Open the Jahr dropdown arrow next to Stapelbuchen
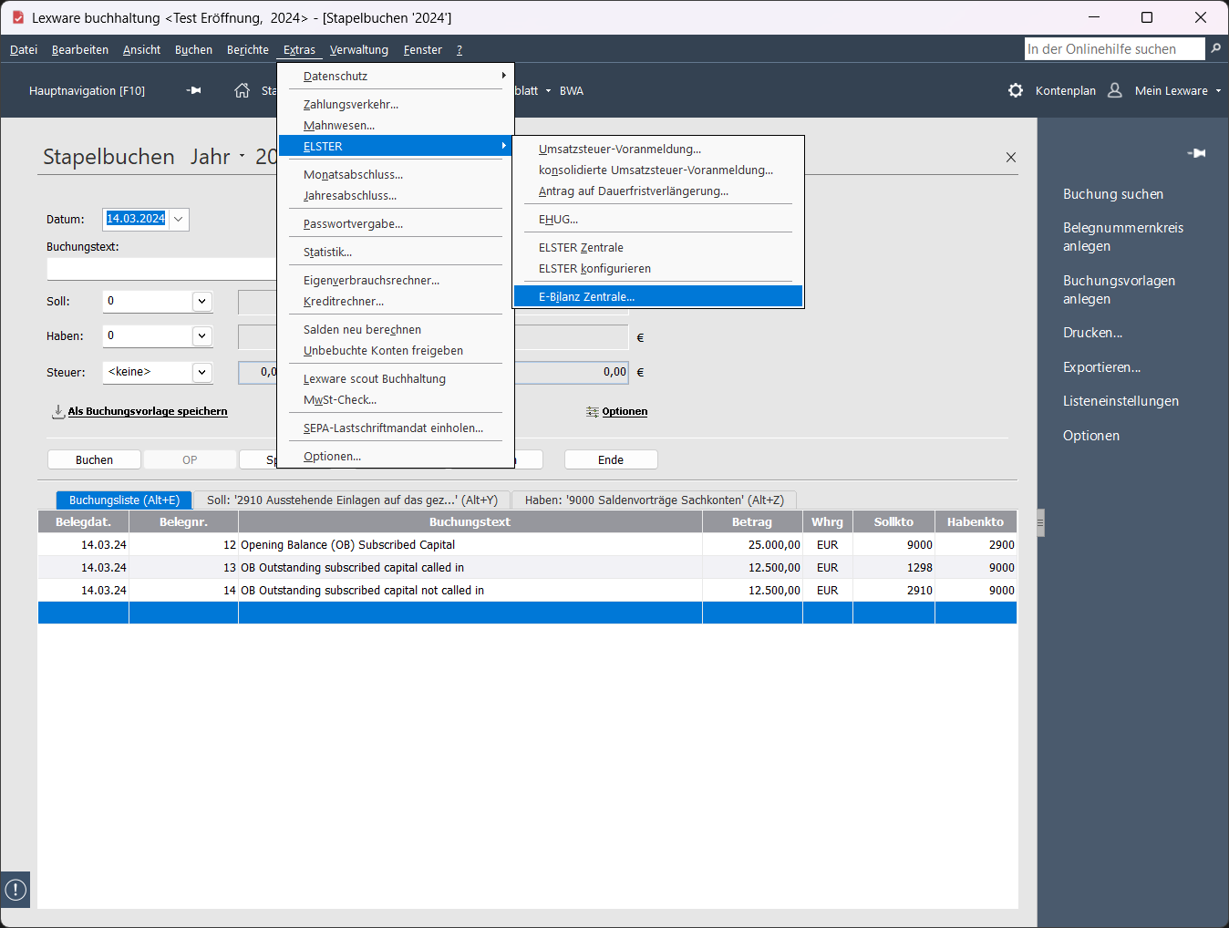The width and height of the screenshot is (1229, 928). point(243,157)
